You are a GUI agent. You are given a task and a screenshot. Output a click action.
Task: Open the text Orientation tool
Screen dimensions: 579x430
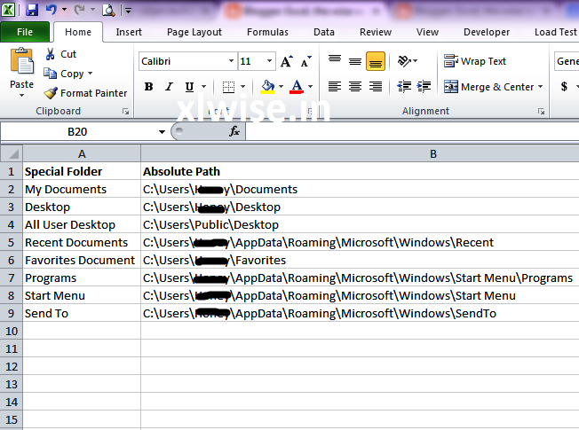(x=408, y=61)
